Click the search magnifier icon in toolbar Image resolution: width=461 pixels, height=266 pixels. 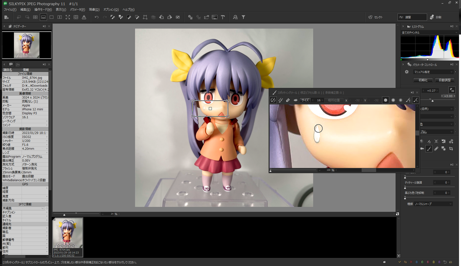pyautogui.click(x=235, y=17)
